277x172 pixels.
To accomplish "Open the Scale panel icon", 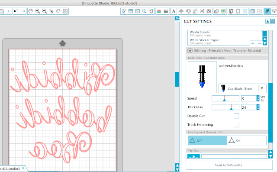I will (195, 11).
